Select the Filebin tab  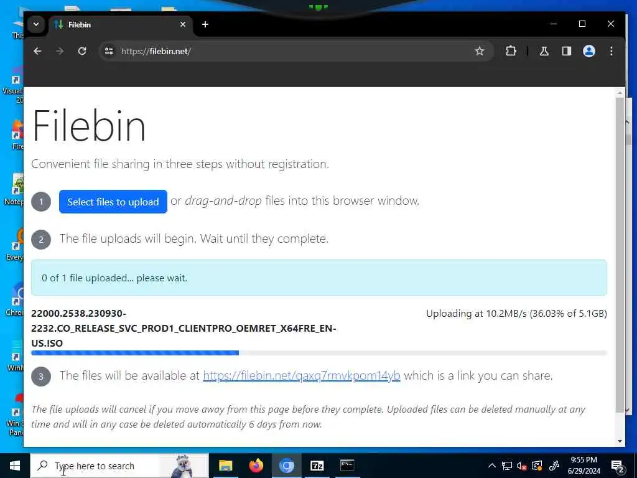coord(120,24)
